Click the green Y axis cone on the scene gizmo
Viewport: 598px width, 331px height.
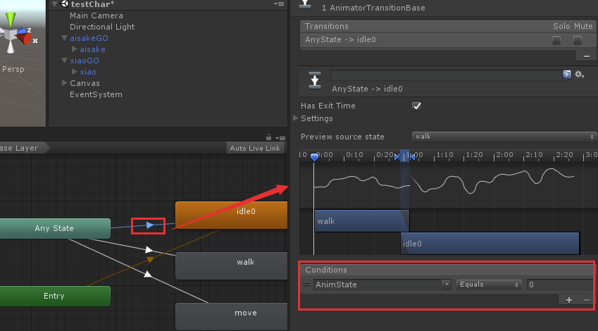11,18
